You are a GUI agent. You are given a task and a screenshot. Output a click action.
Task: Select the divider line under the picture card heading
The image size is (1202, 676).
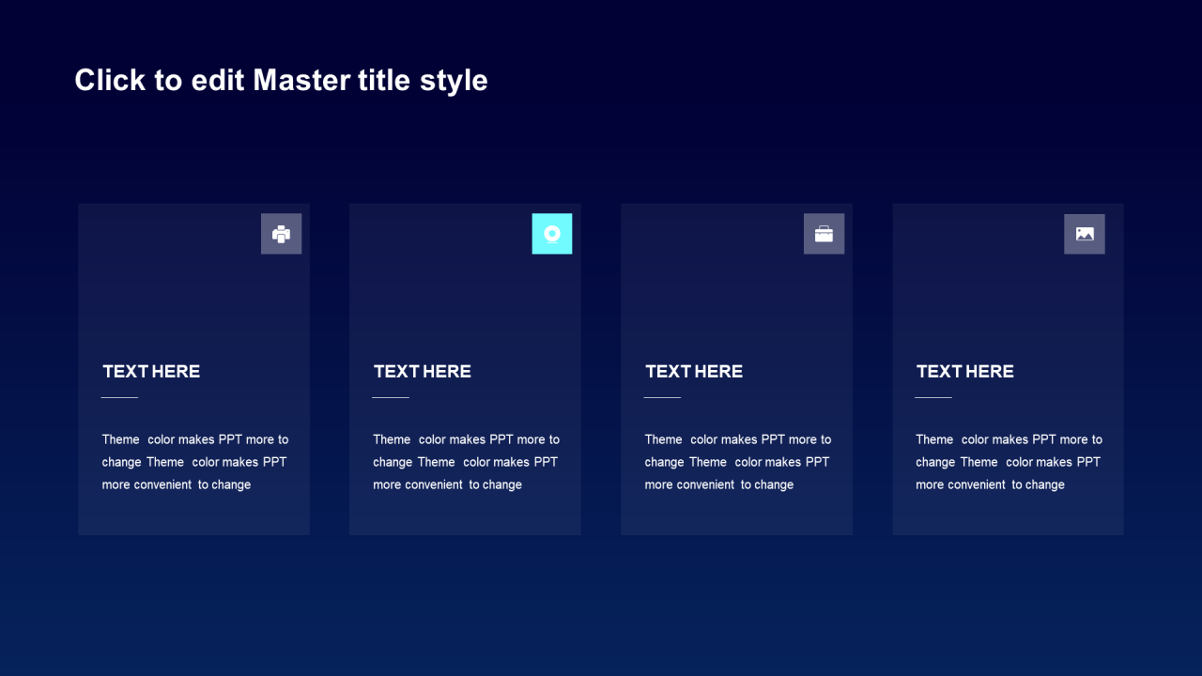[x=933, y=397]
